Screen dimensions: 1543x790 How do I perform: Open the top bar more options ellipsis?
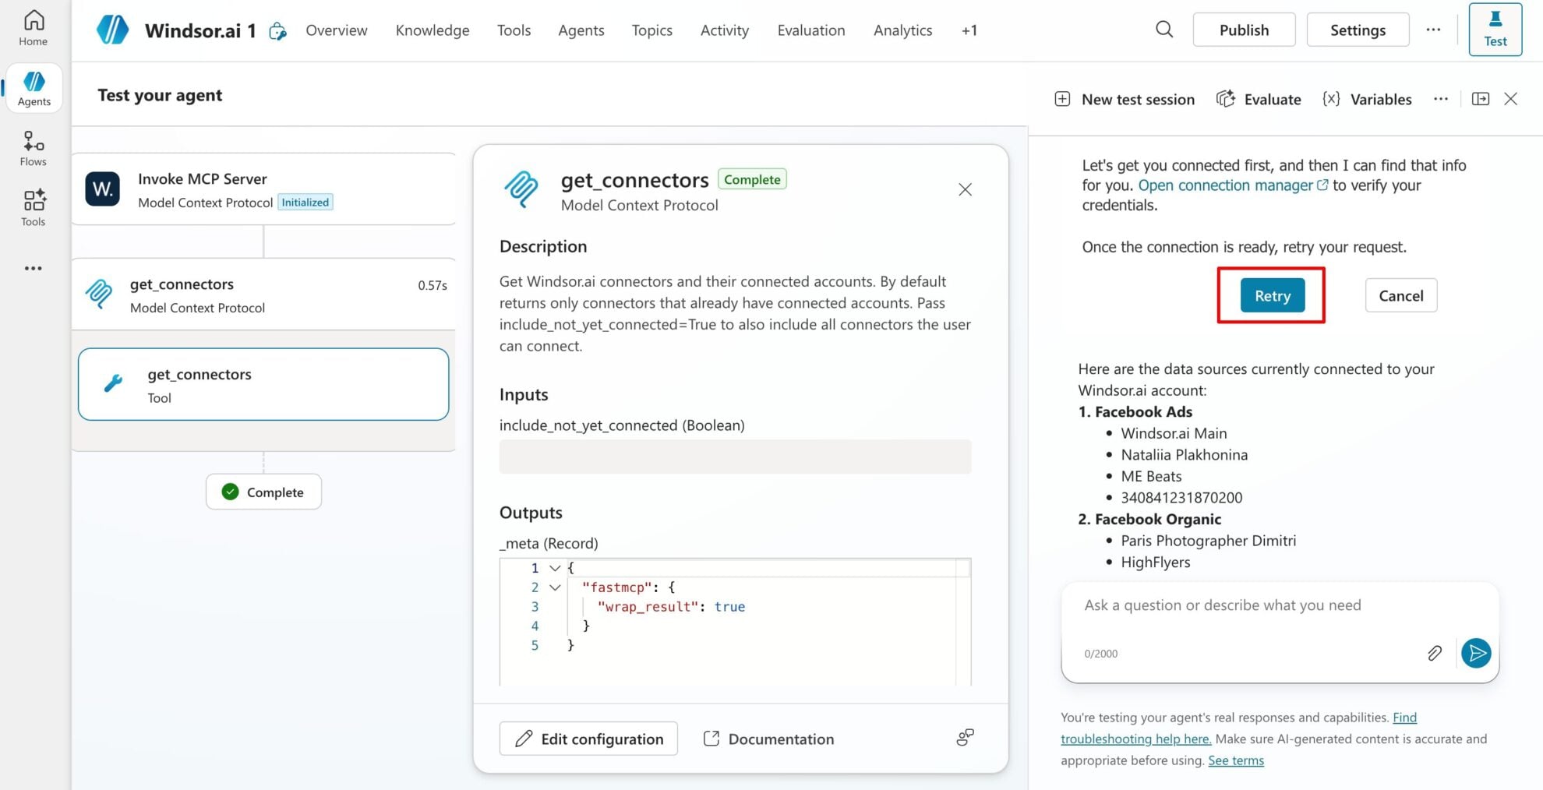1433,30
